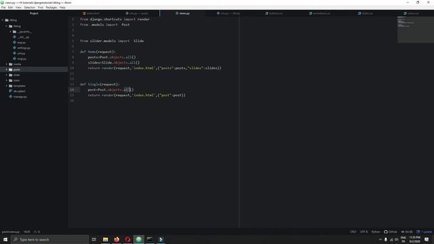This screenshot has width=434, height=244.
Task: Click the Python icon on views.py tab
Action: click(176, 14)
